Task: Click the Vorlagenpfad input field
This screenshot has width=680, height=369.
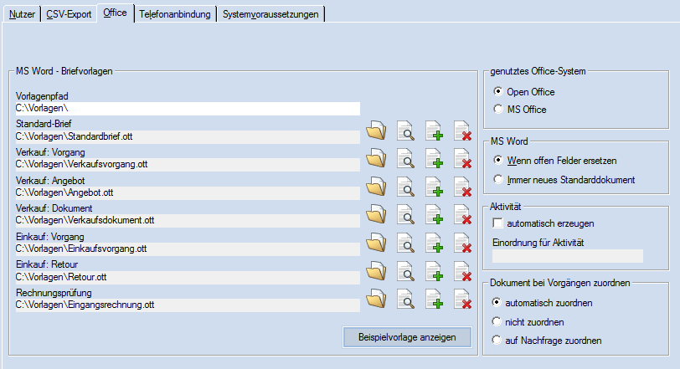Action: (187, 109)
